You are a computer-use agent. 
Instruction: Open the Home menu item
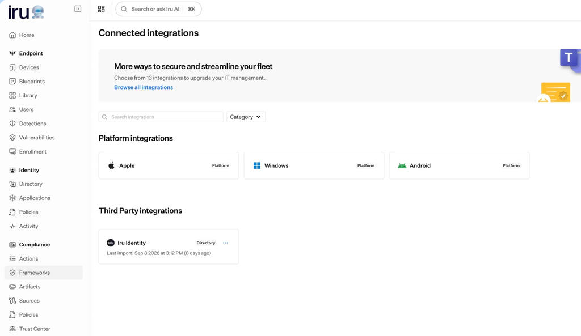click(43, 35)
